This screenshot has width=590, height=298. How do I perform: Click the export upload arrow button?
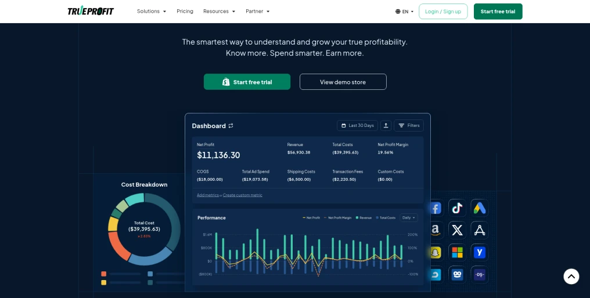tap(386, 125)
